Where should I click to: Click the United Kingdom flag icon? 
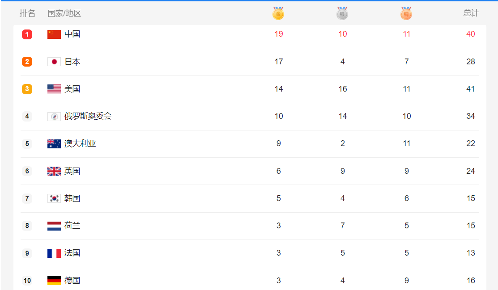(x=54, y=171)
